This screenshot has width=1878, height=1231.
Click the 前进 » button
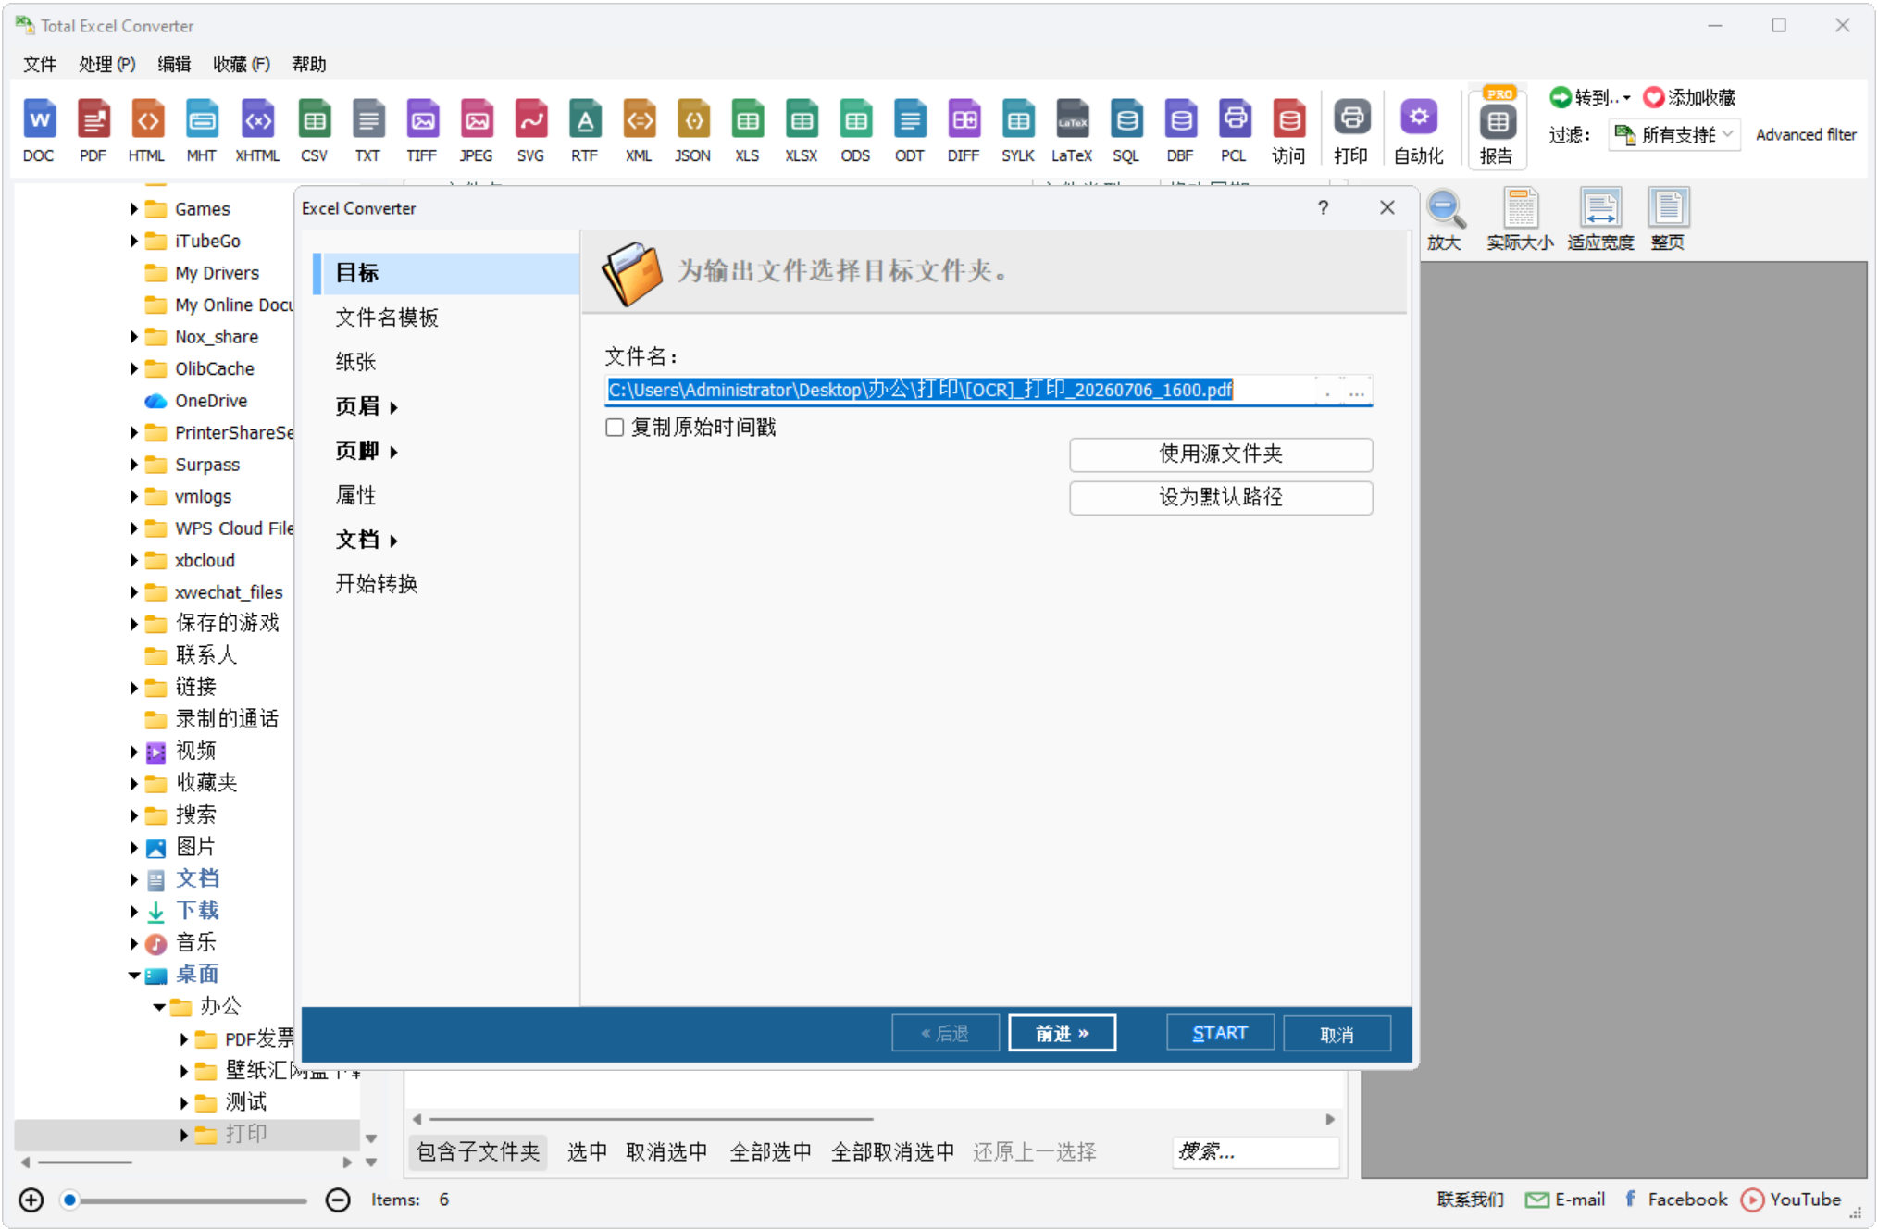pos(1062,1034)
